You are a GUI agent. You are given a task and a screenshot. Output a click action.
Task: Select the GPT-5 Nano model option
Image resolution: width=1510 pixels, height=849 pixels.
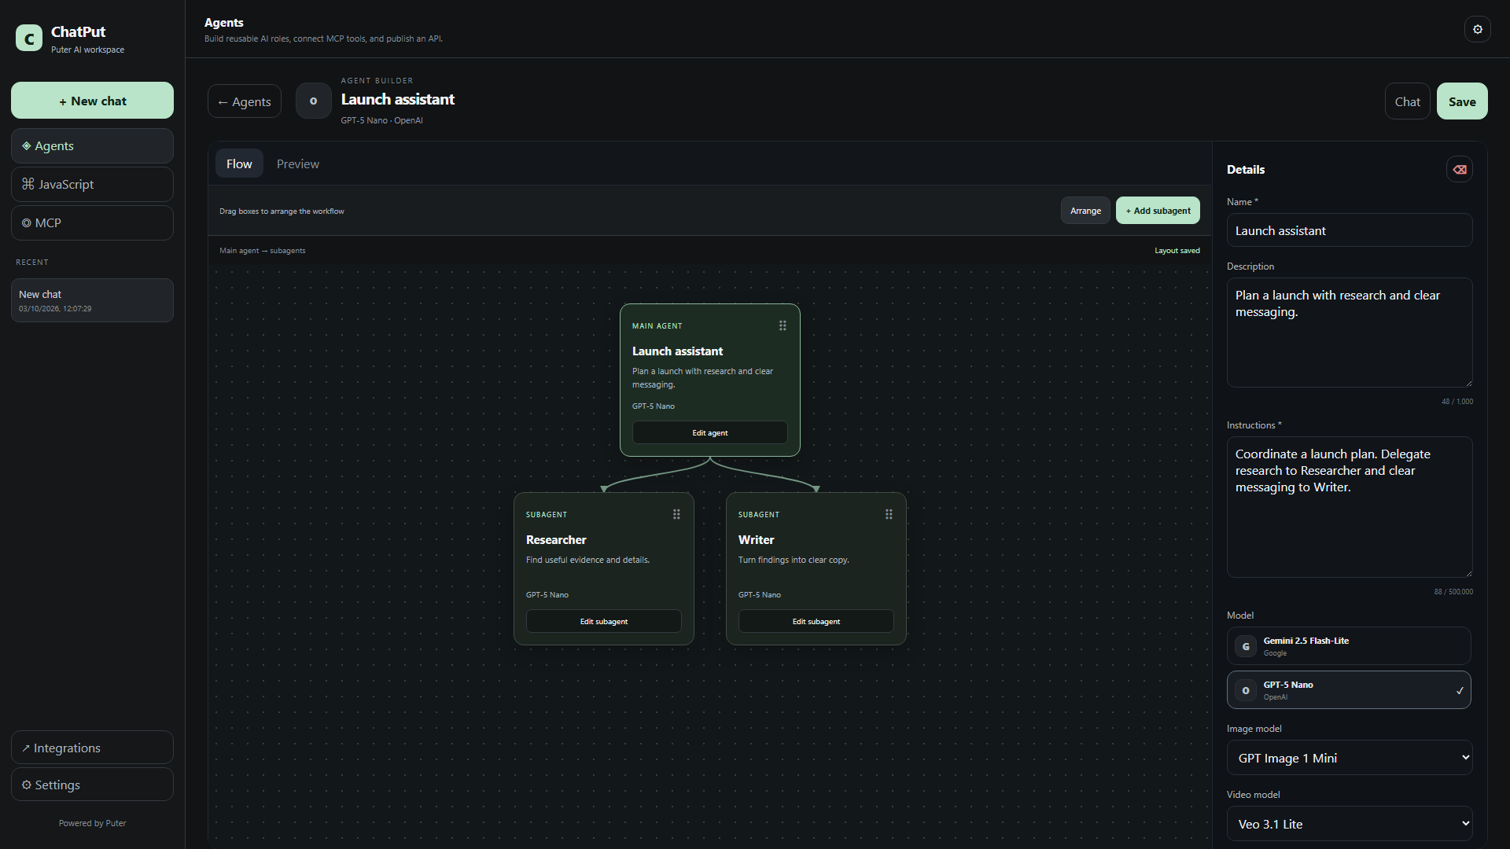click(x=1349, y=690)
